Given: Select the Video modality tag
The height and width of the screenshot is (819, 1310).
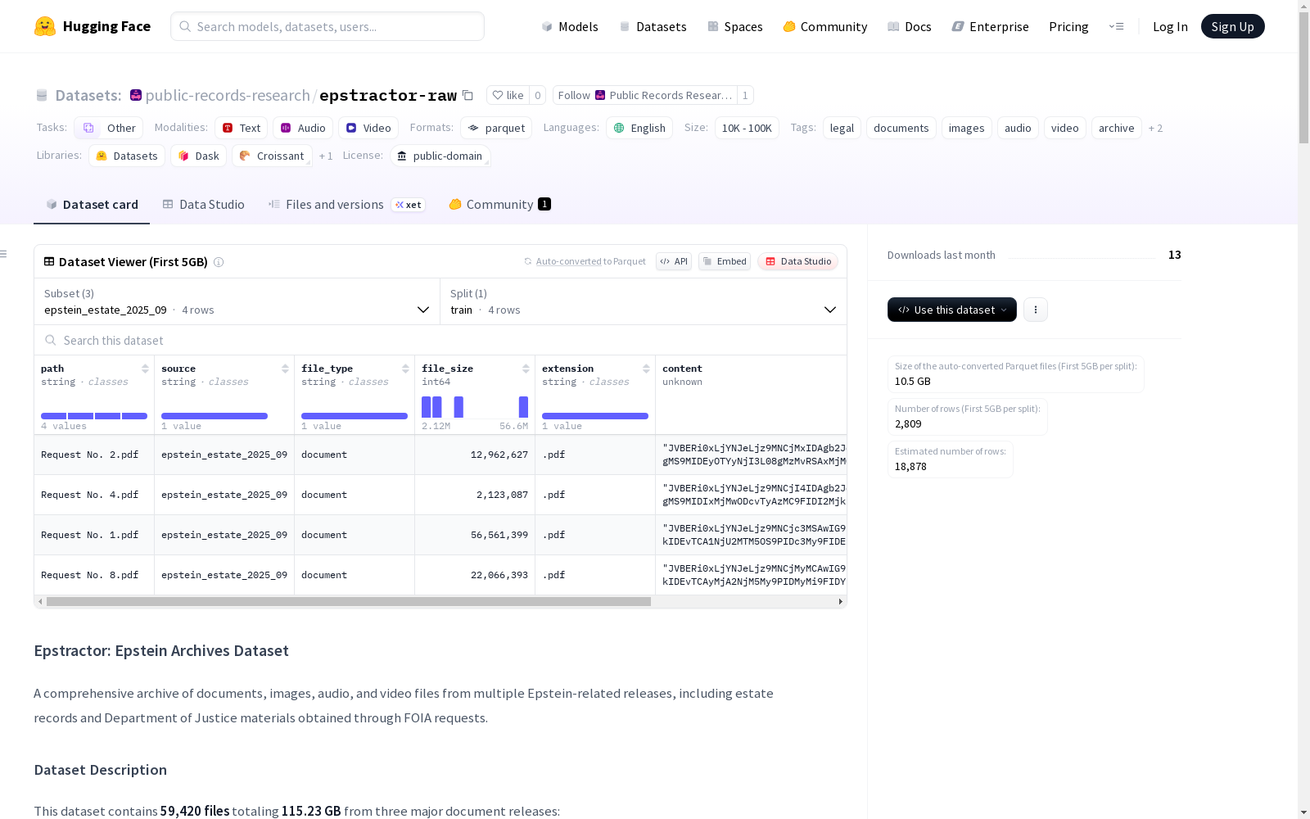Looking at the screenshot, I should [368, 128].
